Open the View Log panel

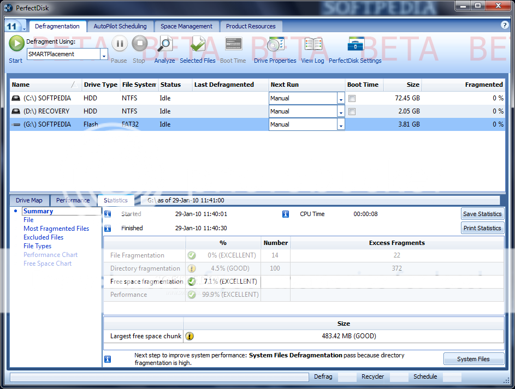(312, 44)
